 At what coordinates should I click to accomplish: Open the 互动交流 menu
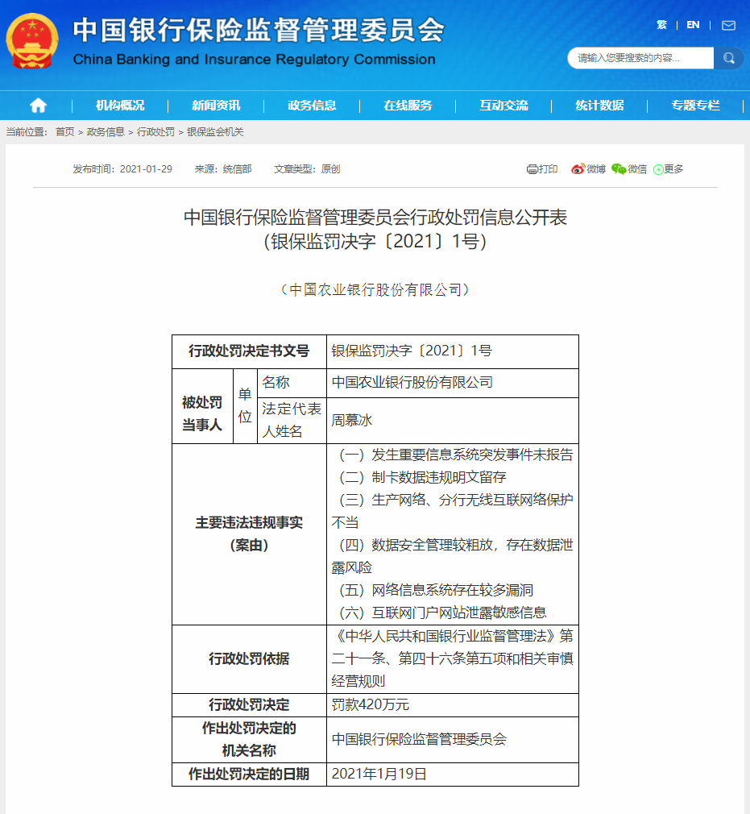pyautogui.click(x=503, y=106)
